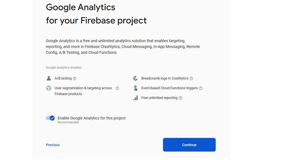Viewport: 286px width, 160px height.
Task: Click Breadcrumb logs in Crashlytics text
Action: (165, 78)
